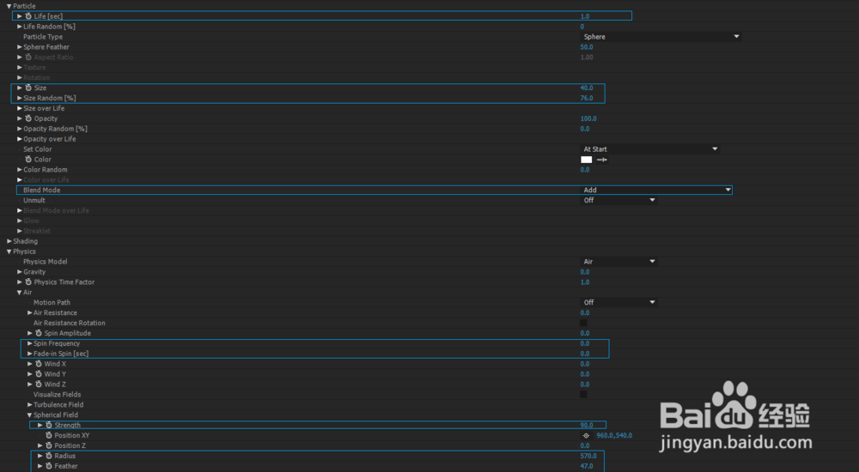Collapse the Air subgroup
This screenshot has height=472, width=859.
click(19, 293)
